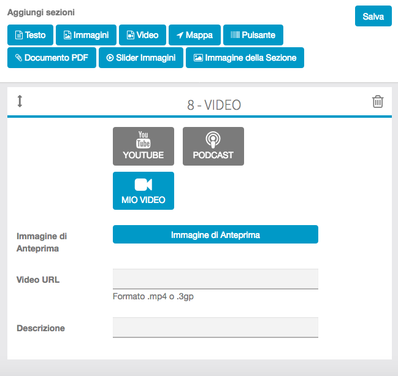Add a Testo section
This screenshot has width=398, height=376.
(x=30, y=35)
